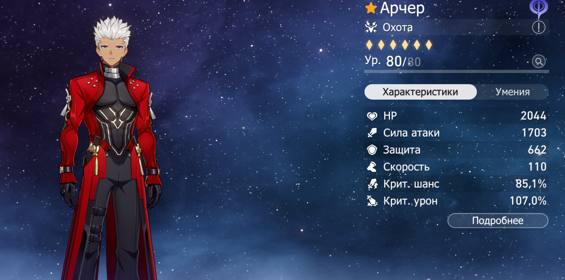The image size is (565, 280).
Task: Click the magnifier icon next to level 80/80
Action: click(x=538, y=61)
